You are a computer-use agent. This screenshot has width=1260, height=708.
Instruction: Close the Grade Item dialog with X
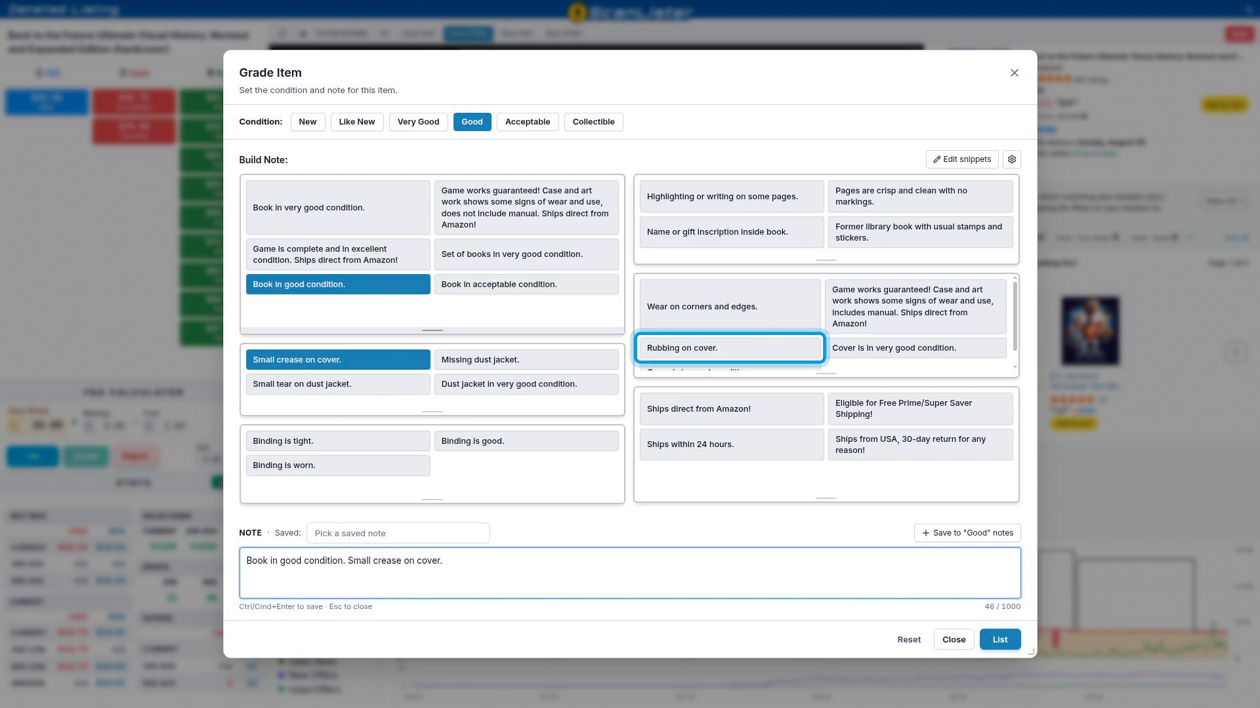[x=1014, y=73]
